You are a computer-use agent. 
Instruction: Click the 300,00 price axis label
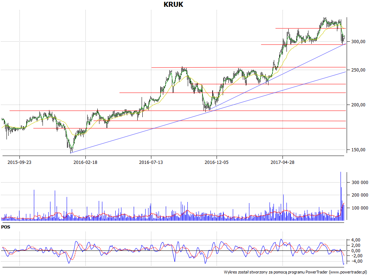coord(358,42)
